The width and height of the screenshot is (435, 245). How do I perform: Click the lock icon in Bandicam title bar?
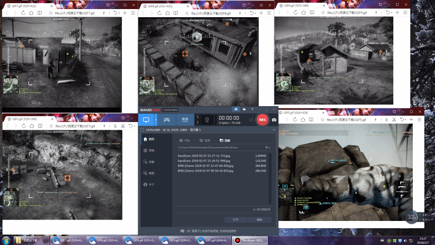(x=236, y=109)
